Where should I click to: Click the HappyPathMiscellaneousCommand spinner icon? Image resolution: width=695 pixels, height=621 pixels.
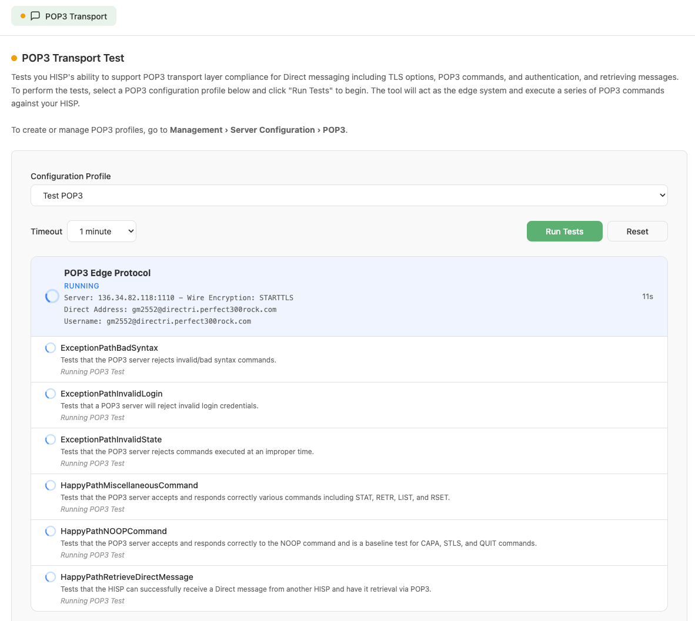click(51, 485)
